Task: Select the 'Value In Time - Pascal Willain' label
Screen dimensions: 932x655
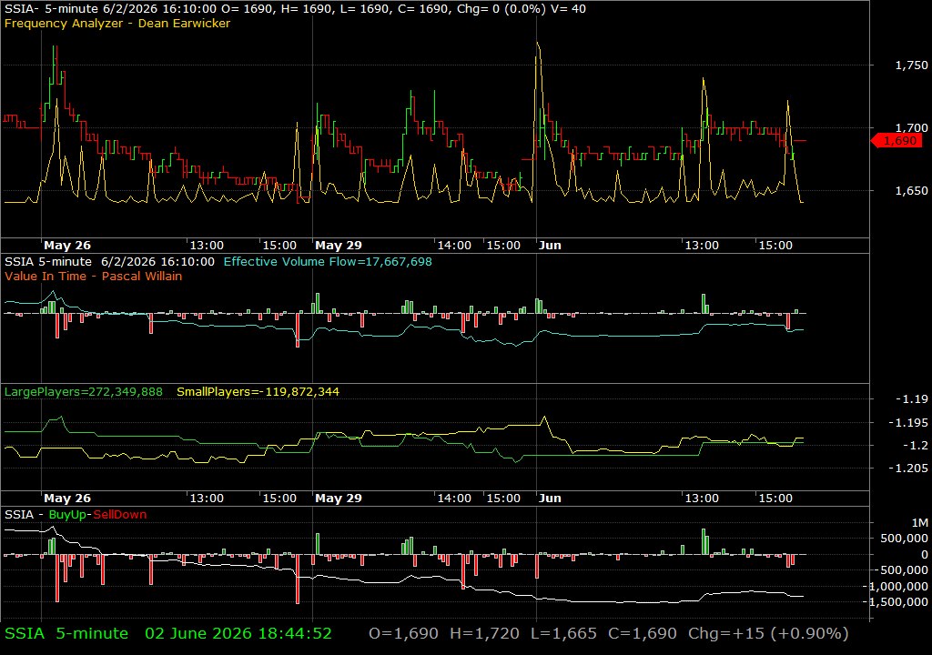Action: point(94,277)
